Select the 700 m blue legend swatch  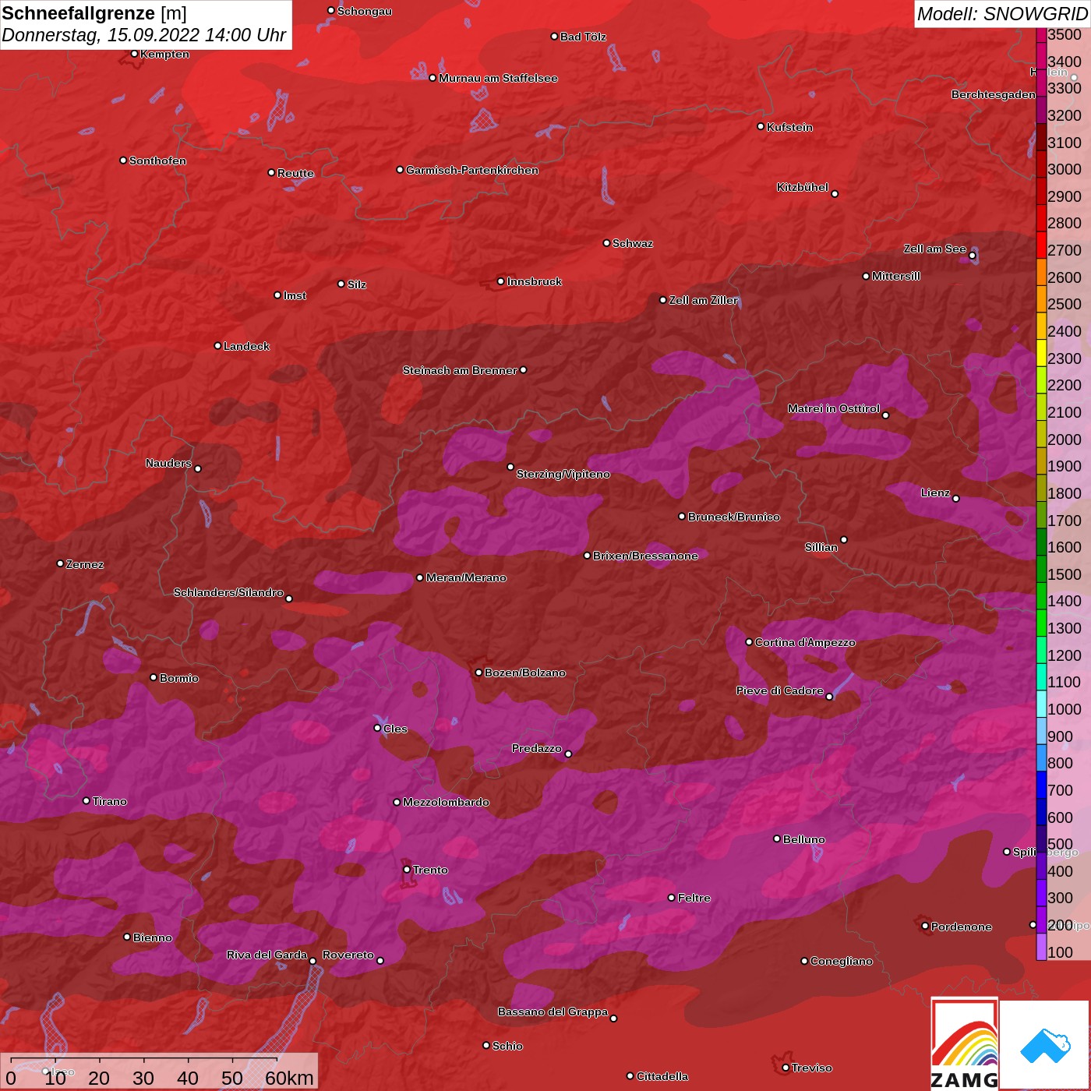[x=1041, y=784]
